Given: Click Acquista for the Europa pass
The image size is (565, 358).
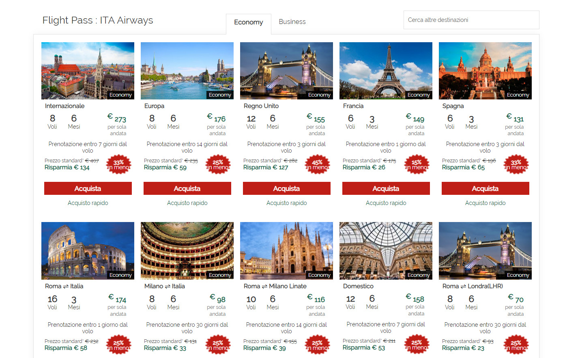Looking at the screenshot, I should 187,188.
